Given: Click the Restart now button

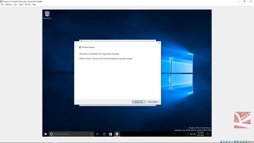Looking at the screenshot, I should 139,102.
